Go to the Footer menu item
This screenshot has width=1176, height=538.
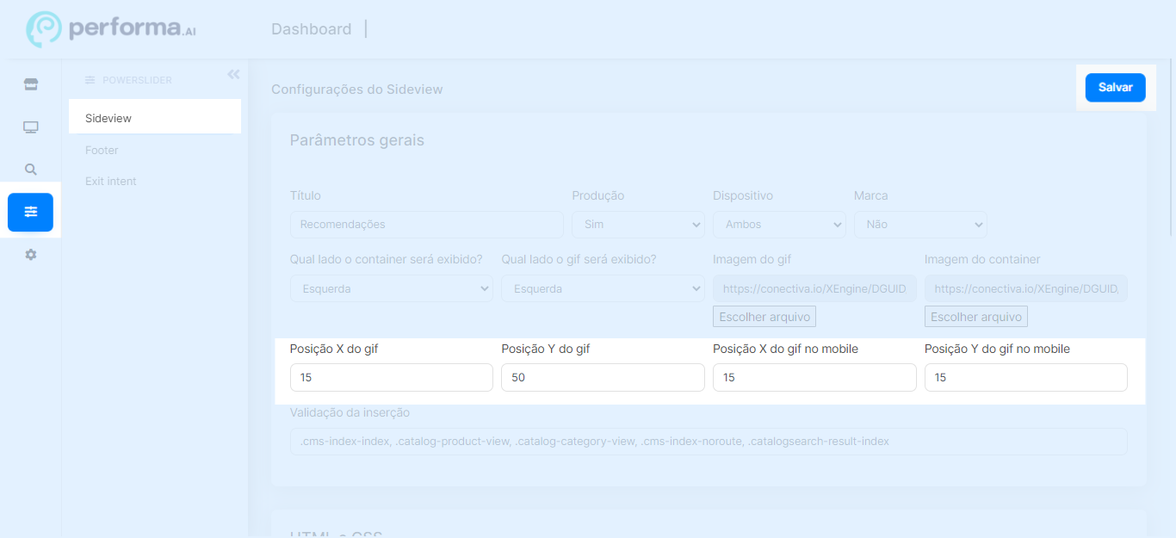(102, 150)
